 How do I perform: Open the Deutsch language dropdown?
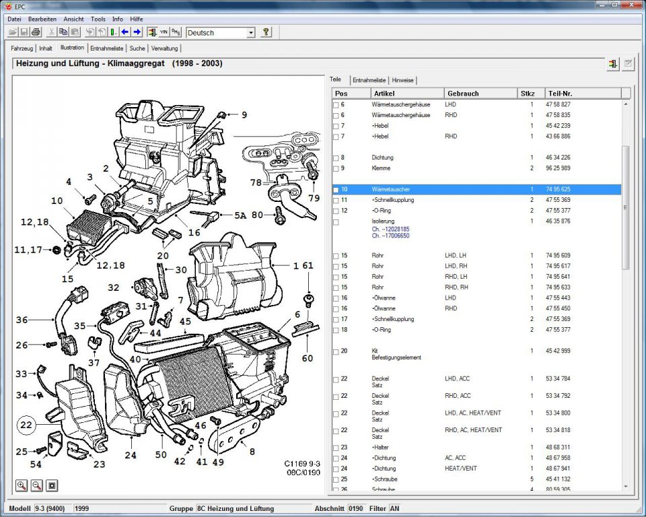coord(251,32)
